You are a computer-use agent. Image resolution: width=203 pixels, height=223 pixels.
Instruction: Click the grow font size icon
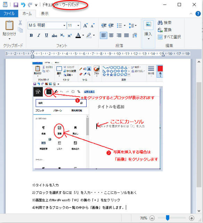(x=86, y=25)
